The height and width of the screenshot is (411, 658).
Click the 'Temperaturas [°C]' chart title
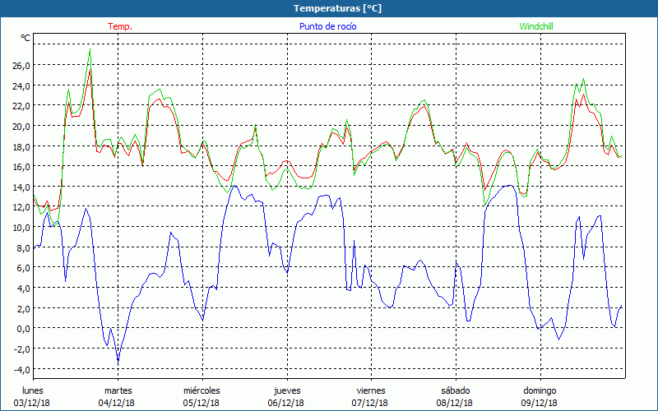(x=337, y=8)
